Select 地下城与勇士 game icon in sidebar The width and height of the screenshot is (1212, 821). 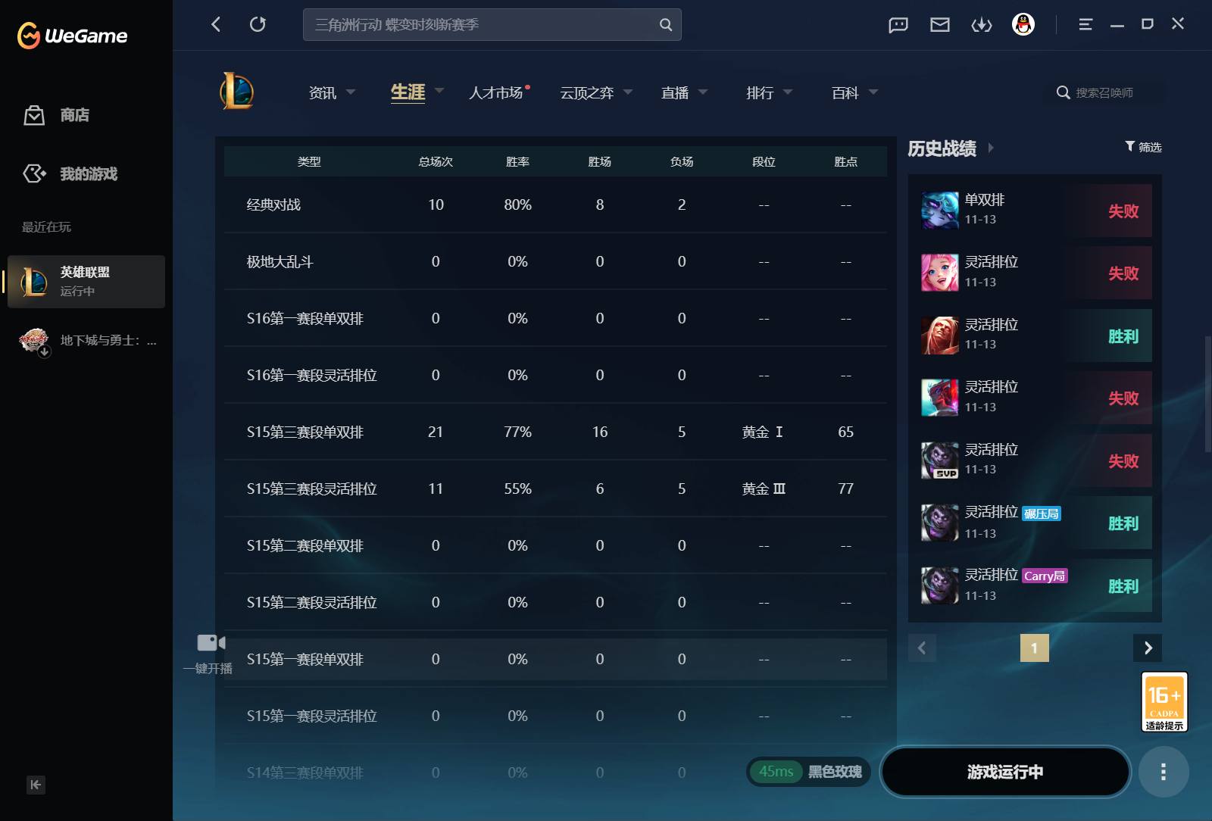click(34, 341)
